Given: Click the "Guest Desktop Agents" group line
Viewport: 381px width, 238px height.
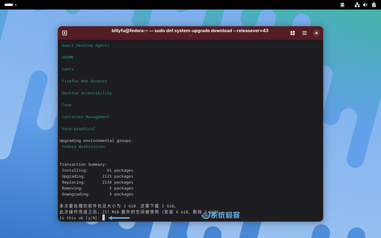Looking at the screenshot, I should pyautogui.click(x=86, y=45).
